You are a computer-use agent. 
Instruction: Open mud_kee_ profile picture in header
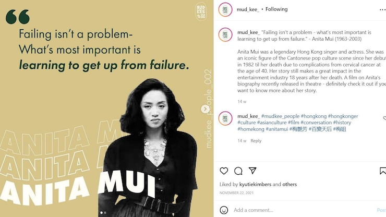pos(225,9)
